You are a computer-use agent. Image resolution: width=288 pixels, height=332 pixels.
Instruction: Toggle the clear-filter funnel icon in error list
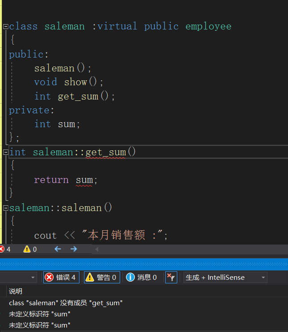pyautogui.click(x=171, y=277)
